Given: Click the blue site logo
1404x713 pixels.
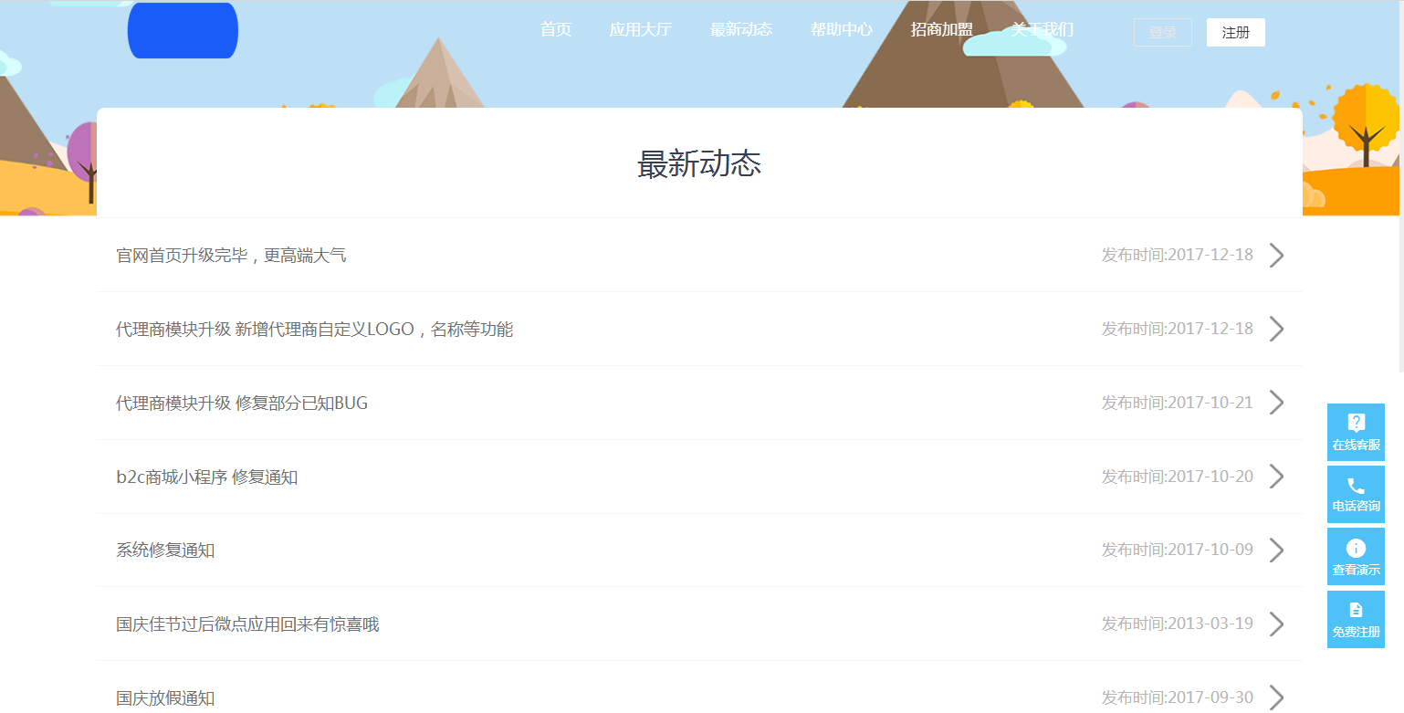Looking at the screenshot, I should pyautogui.click(x=183, y=30).
